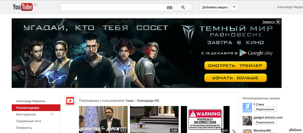The image size is (303, 133).
Task: Close the banner ad with X icon
Action: [278, 22]
